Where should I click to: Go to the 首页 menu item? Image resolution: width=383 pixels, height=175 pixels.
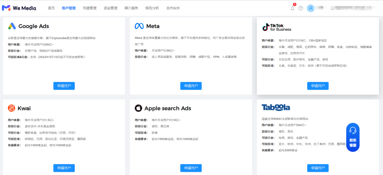click(x=51, y=8)
